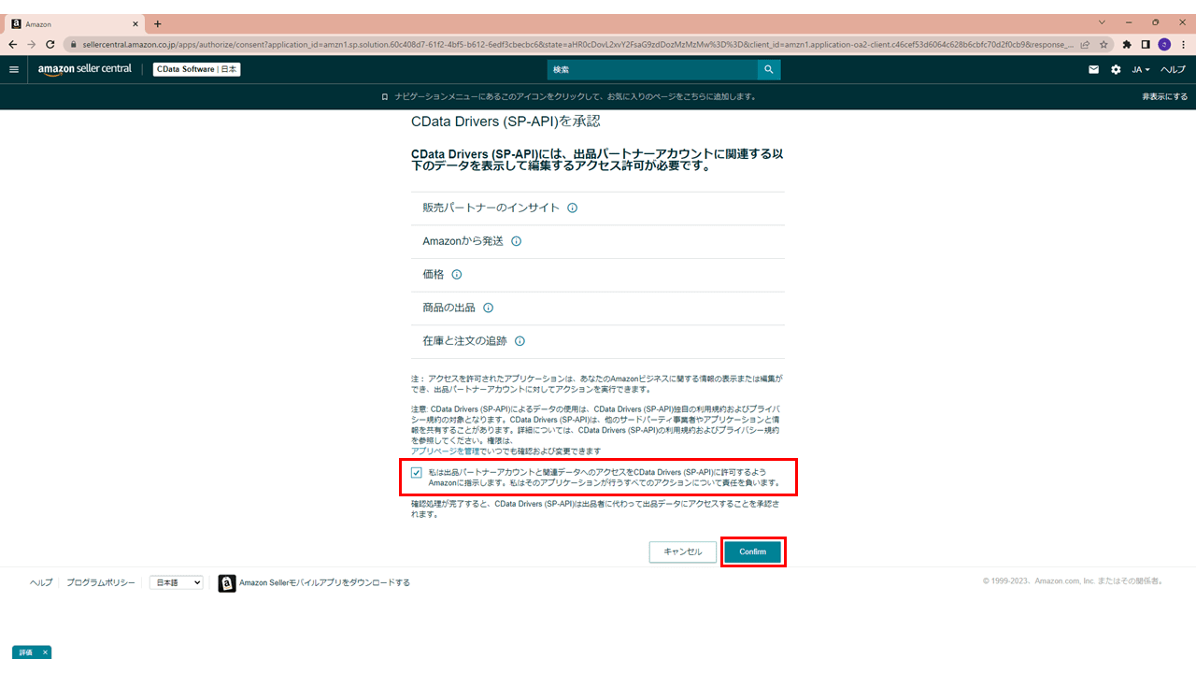Share this page from the address bar
The width and height of the screenshot is (1196, 673).
click(1085, 44)
